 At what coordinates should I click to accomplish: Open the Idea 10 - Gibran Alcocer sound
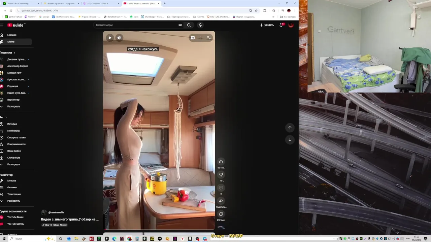click(54, 225)
